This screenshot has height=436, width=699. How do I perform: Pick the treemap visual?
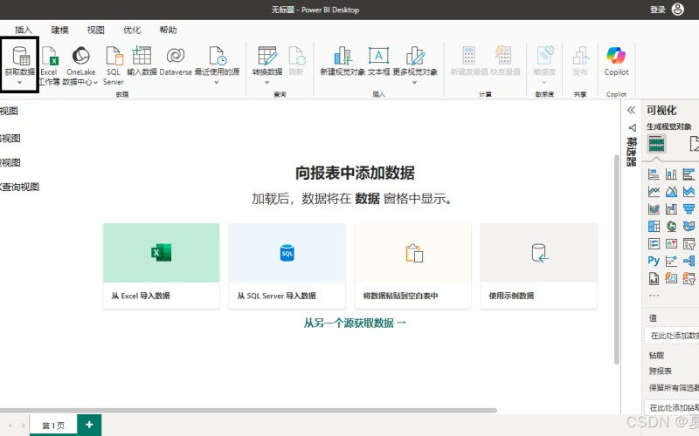pos(654,227)
